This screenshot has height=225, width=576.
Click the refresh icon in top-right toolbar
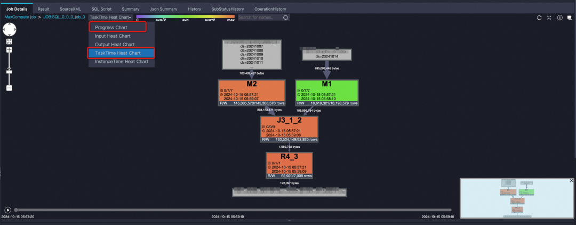539,18
